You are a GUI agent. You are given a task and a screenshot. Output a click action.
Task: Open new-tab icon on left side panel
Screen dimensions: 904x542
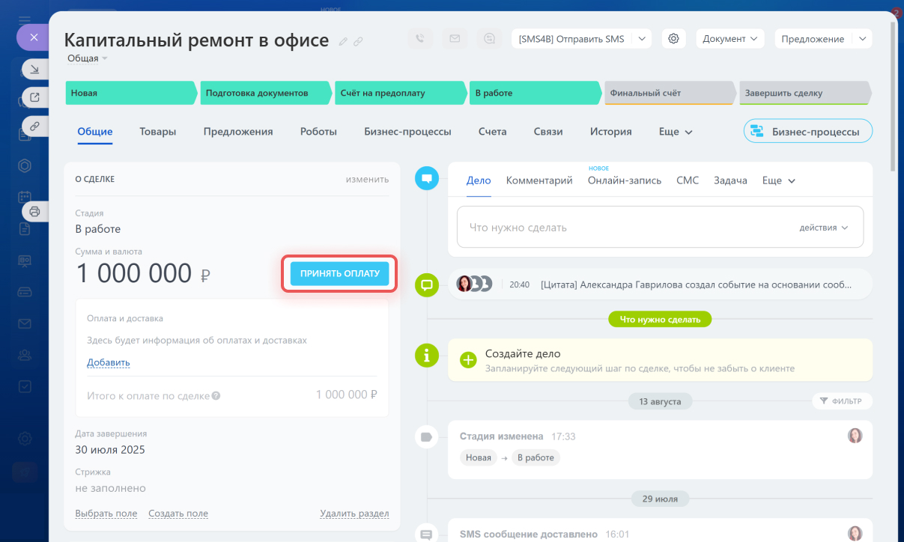click(x=34, y=97)
